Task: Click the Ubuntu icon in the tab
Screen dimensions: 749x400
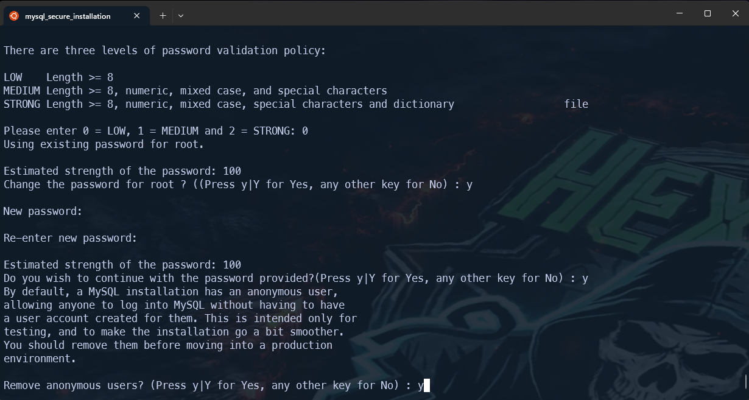Action: click(14, 16)
